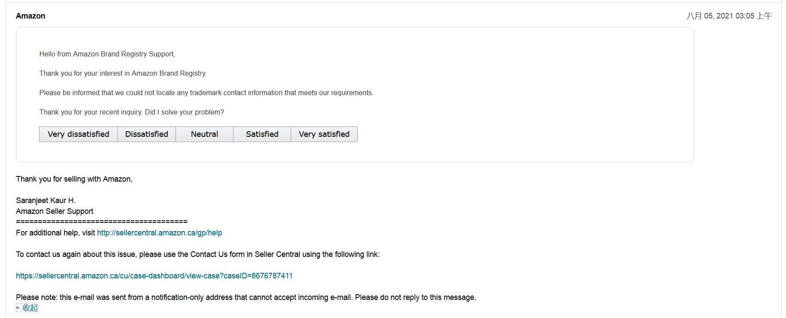Open the case-dashboard view-case link

coord(154,276)
